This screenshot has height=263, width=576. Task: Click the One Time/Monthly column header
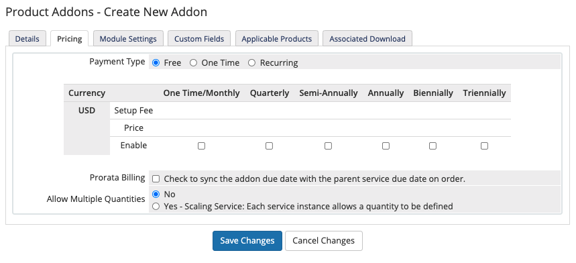201,93
